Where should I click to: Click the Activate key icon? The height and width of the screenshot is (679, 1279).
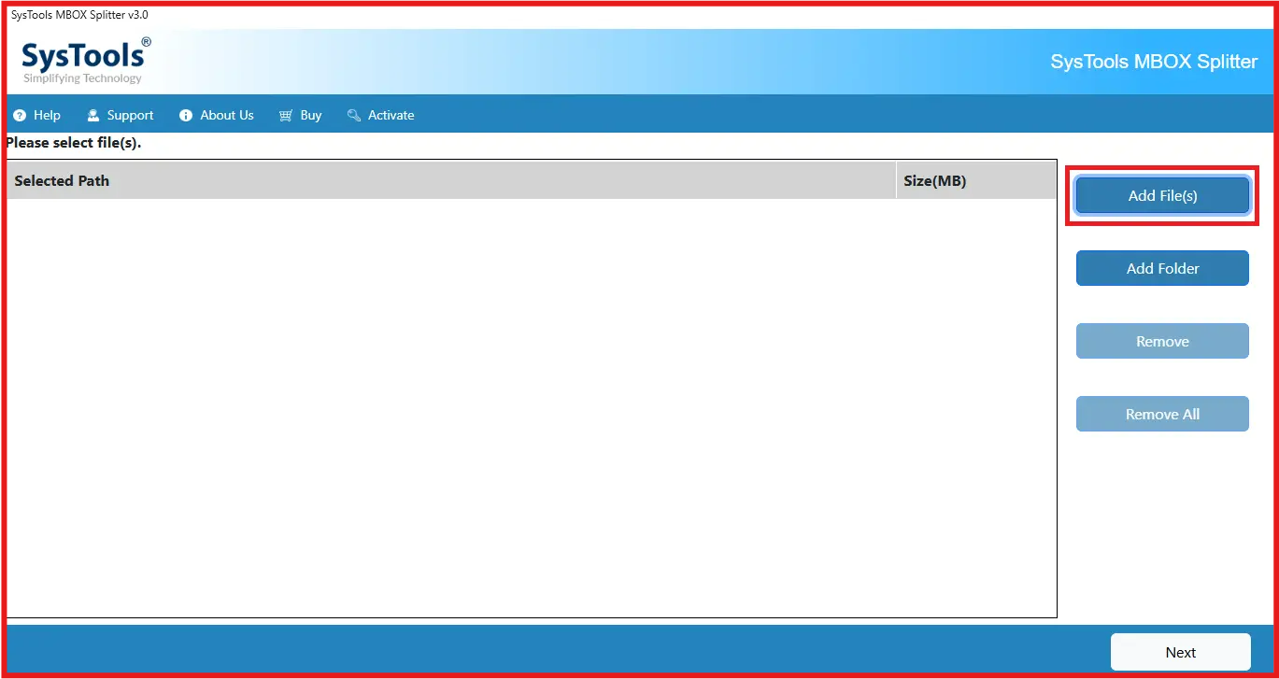[354, 116]
